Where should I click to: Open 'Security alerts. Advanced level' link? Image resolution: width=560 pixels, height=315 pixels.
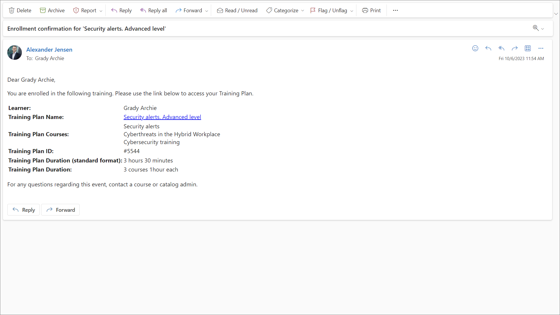(x=162, y=117)
